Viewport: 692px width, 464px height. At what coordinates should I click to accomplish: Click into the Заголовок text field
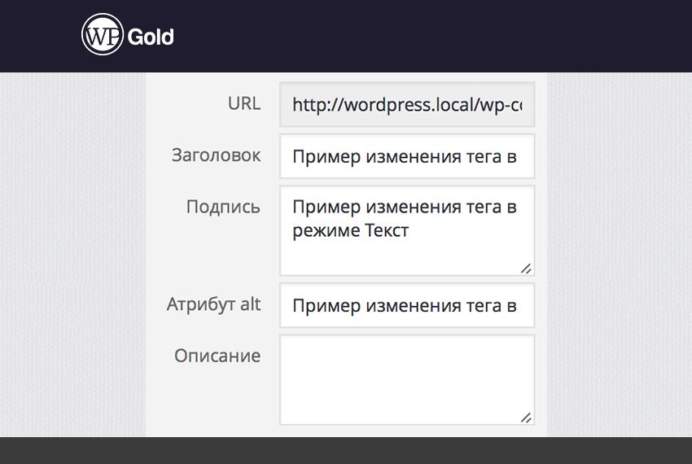click(x=407, y=156)
